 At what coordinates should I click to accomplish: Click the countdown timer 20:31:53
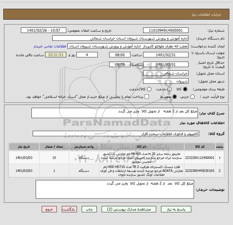[56, 55]
